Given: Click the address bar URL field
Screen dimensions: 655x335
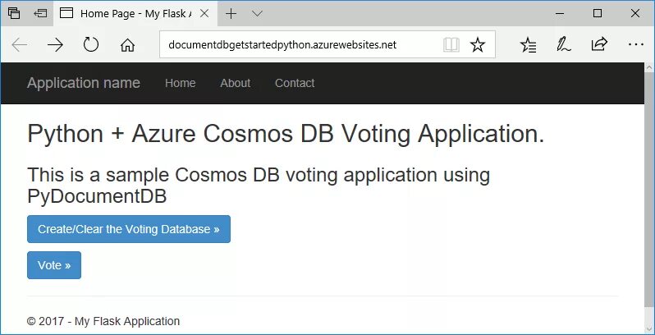Looking at the screenshot, I should click(x=300, y=45).
